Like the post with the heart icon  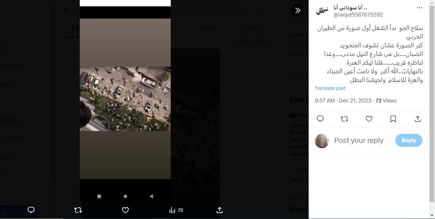coord(369,119)
